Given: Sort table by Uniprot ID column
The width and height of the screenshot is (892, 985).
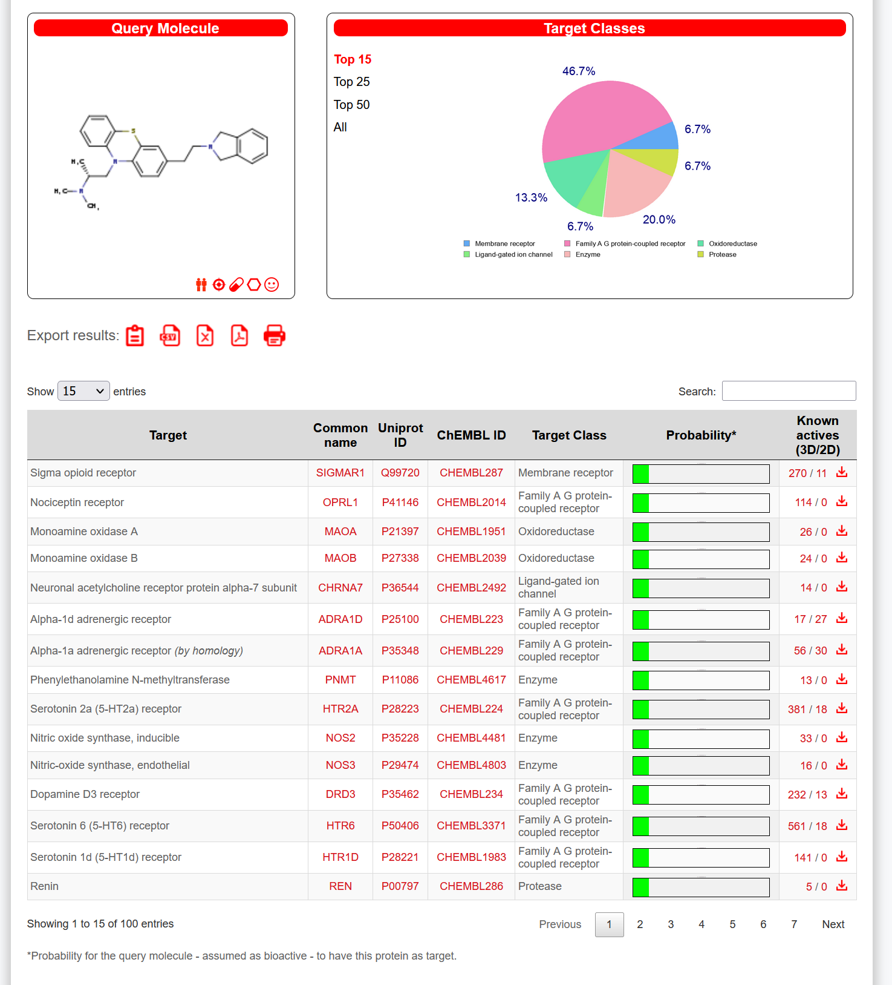Looking at the screenshot, I should pyautogui.click(x=400, y=435).
